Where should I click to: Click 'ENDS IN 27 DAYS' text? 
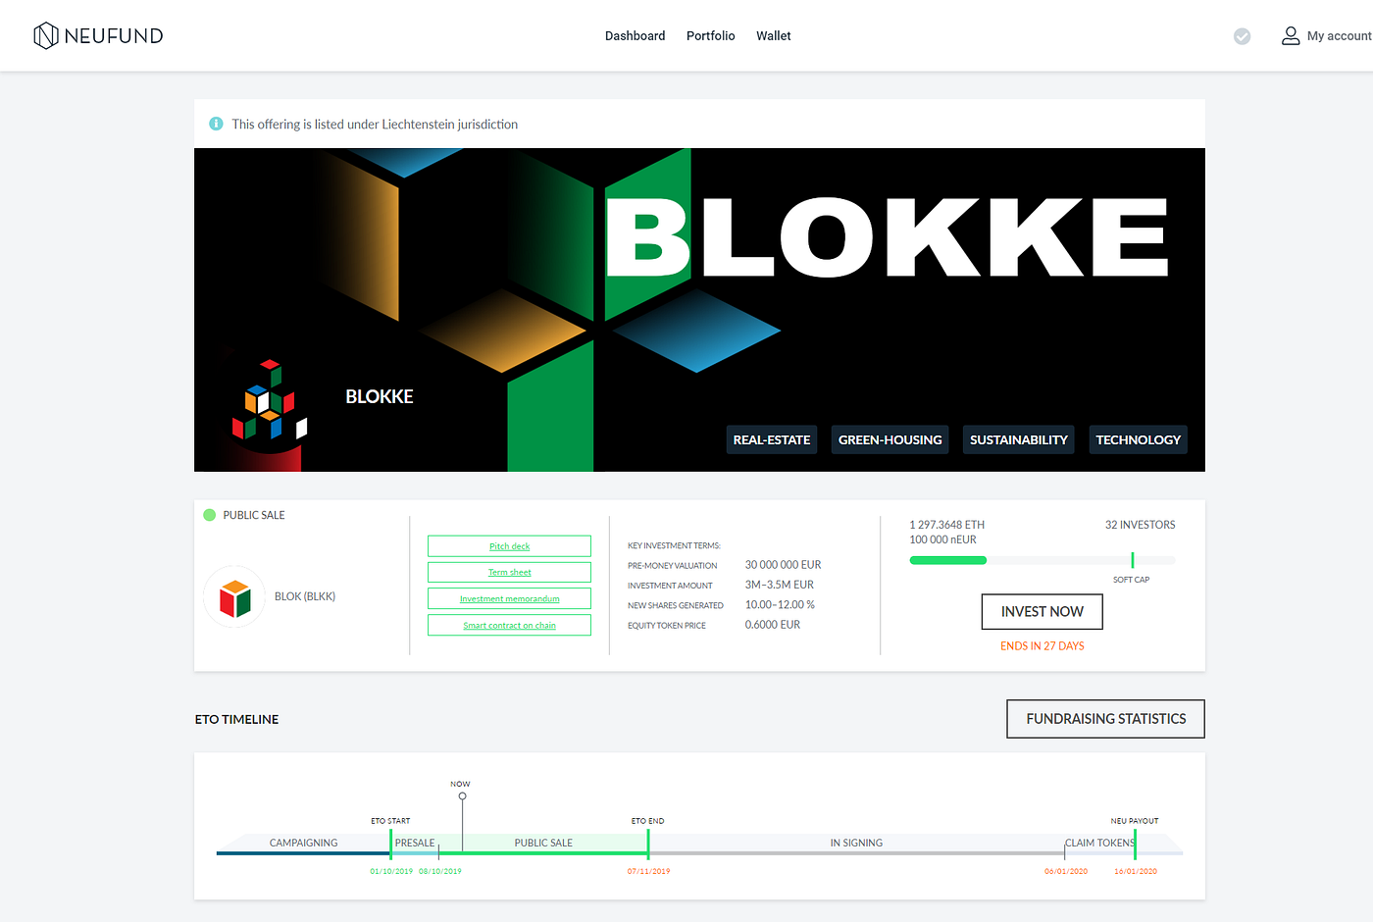click(1042, 646)
